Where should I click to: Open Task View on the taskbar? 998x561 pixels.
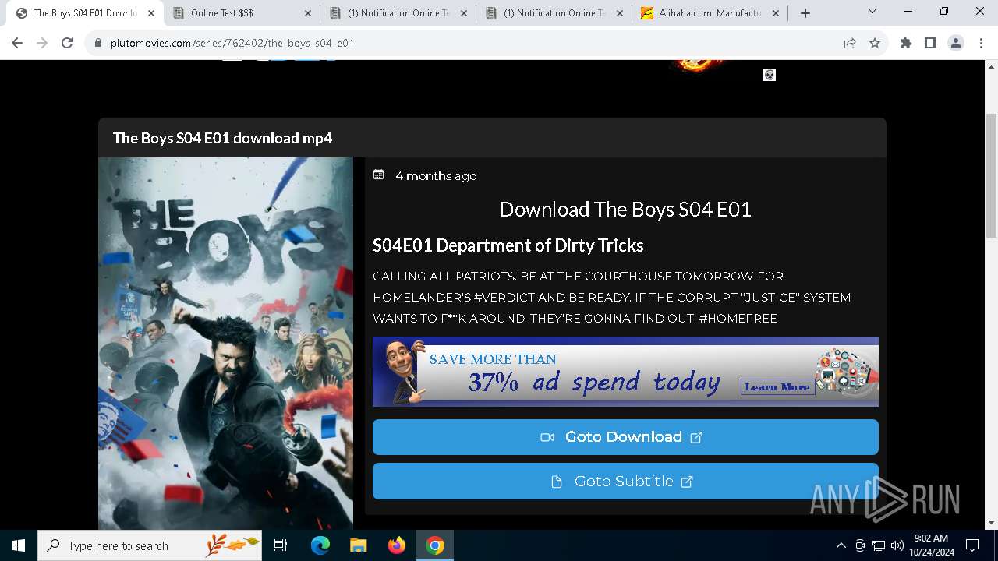click(x=281, y=545)
